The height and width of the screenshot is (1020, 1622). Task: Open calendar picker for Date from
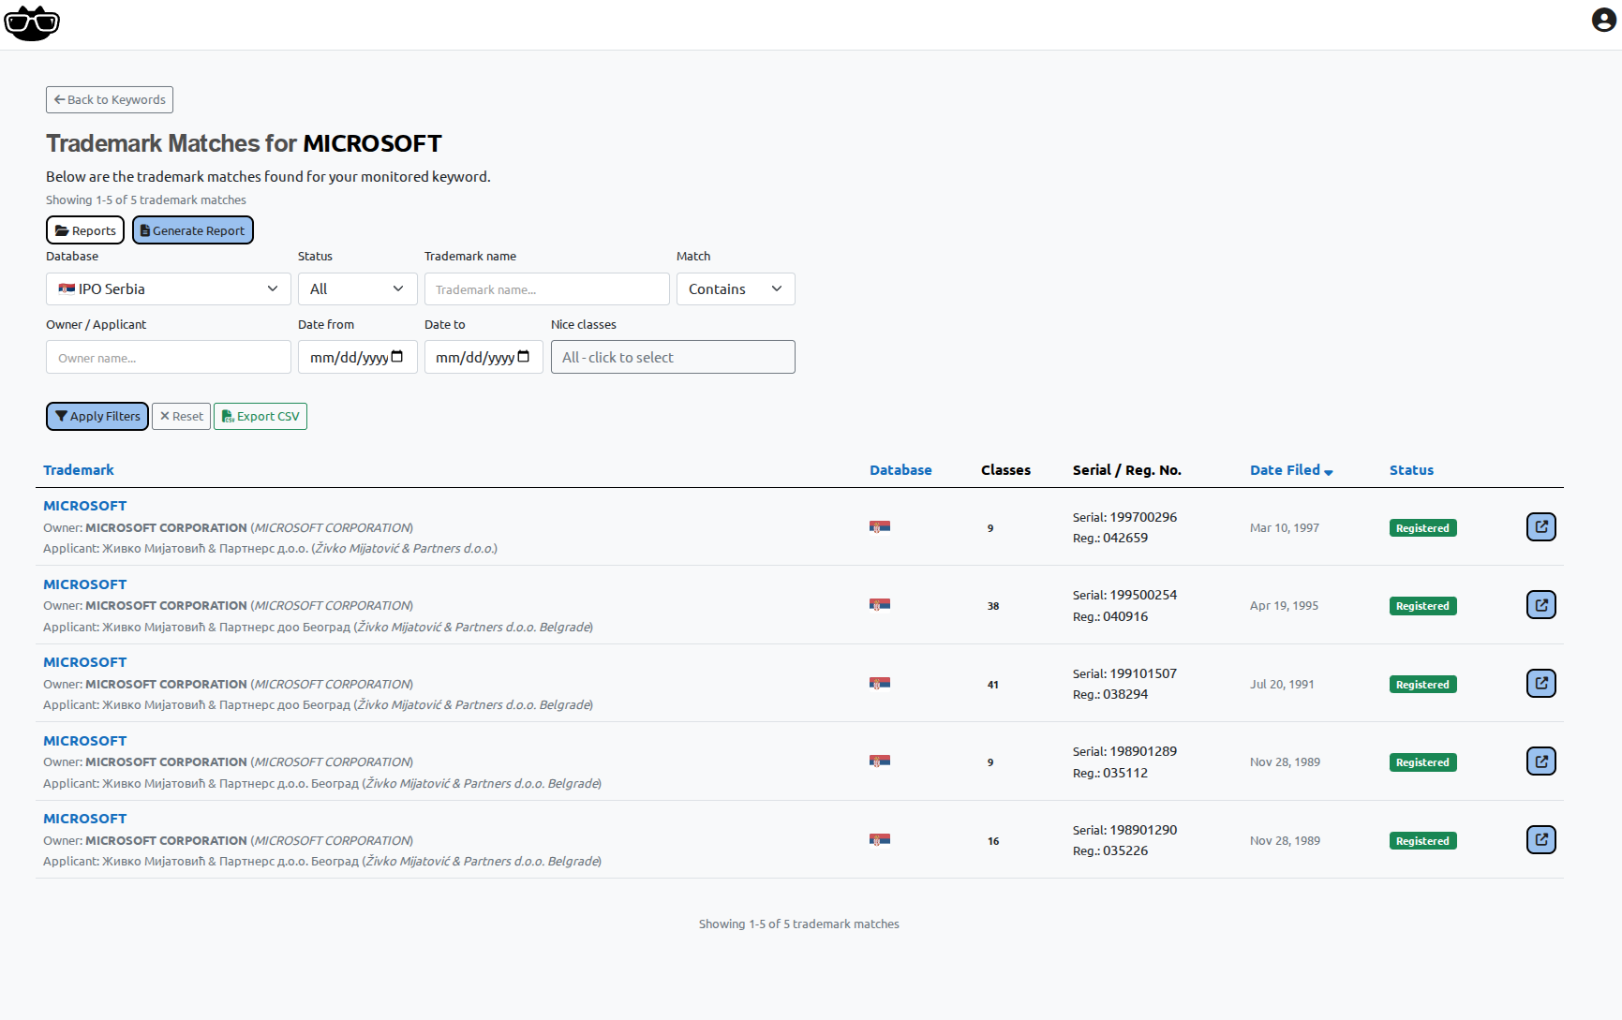397,357
